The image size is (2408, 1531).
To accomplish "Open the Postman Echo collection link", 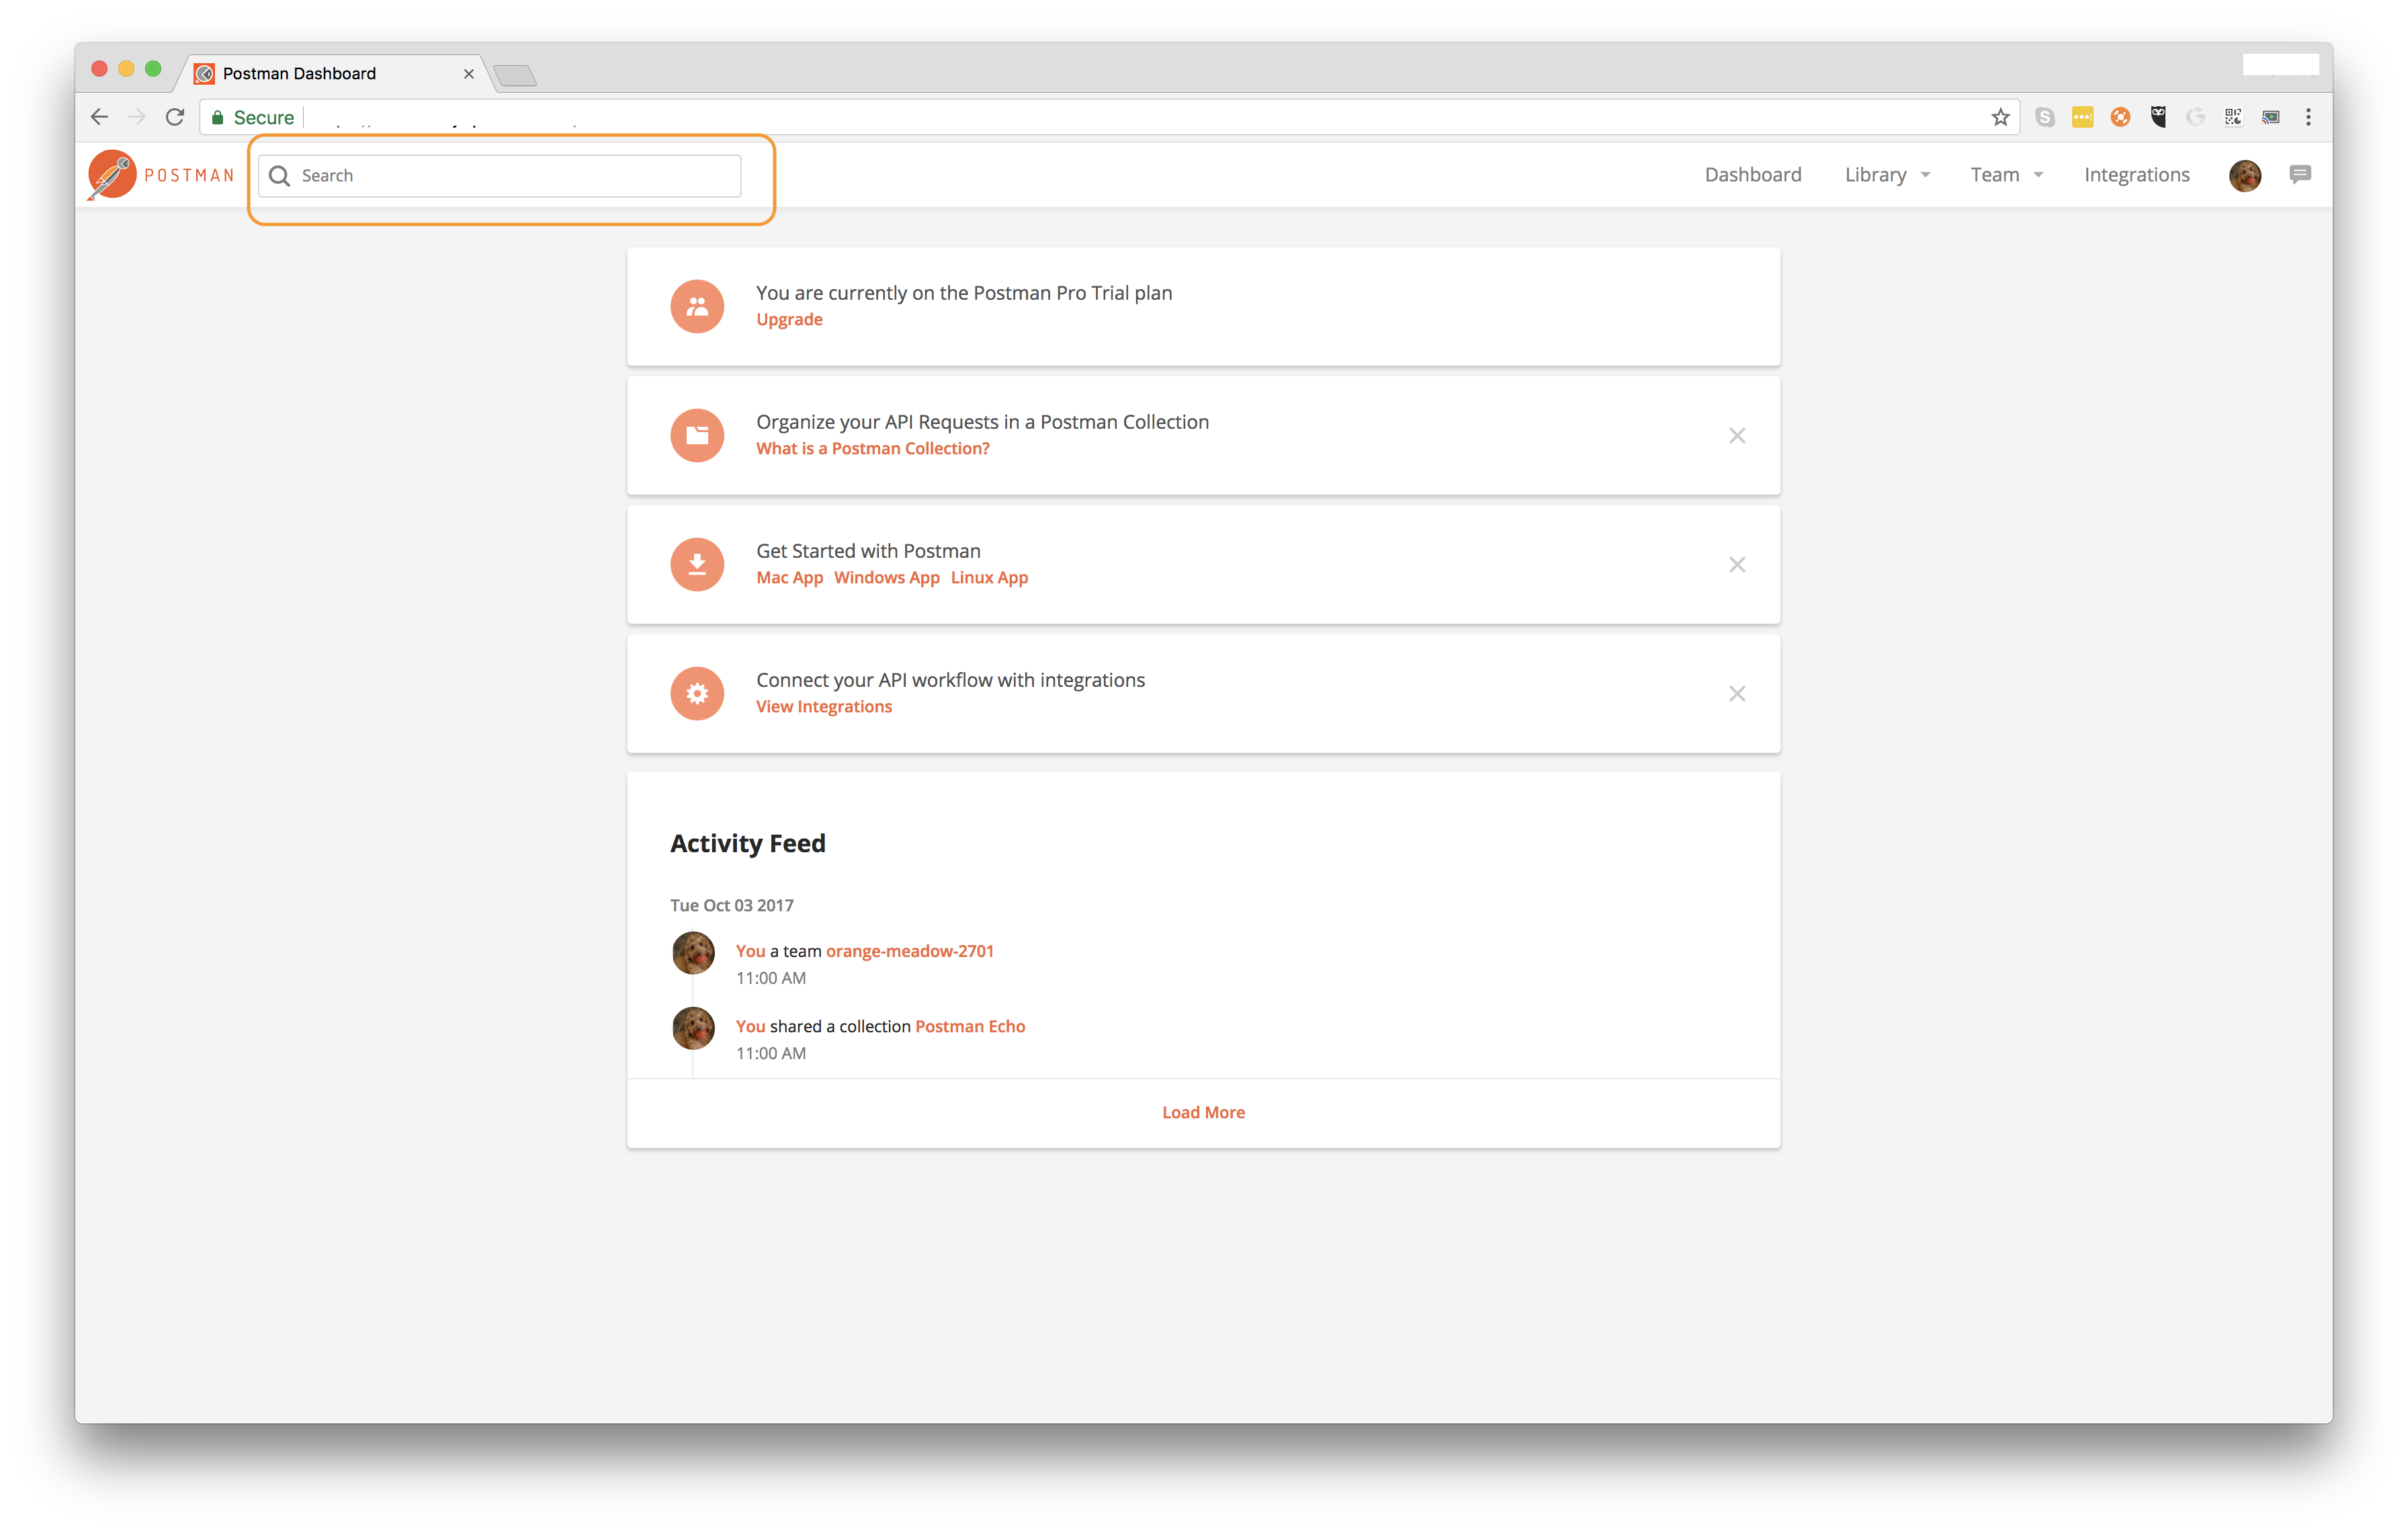I will pyautogui.click(x=970, y=1026).
